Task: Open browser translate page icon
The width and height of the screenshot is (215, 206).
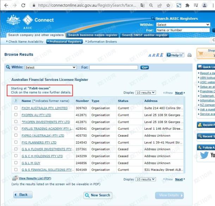Action: pyautogui.click(x=142, y=6)
